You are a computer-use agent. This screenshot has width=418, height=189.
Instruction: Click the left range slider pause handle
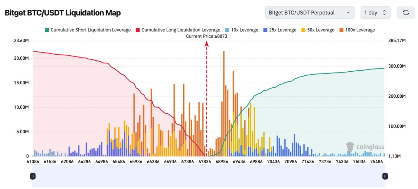point(33,176)
